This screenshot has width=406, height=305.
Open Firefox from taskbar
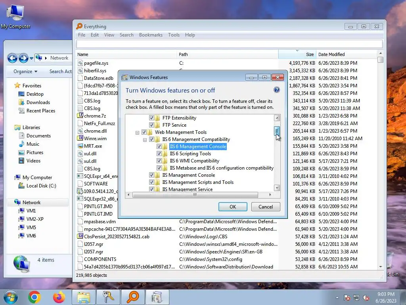coord(59,297)
